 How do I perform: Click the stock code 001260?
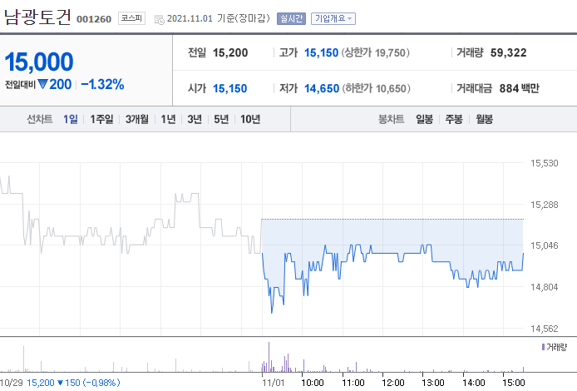(x=94, y=19)
